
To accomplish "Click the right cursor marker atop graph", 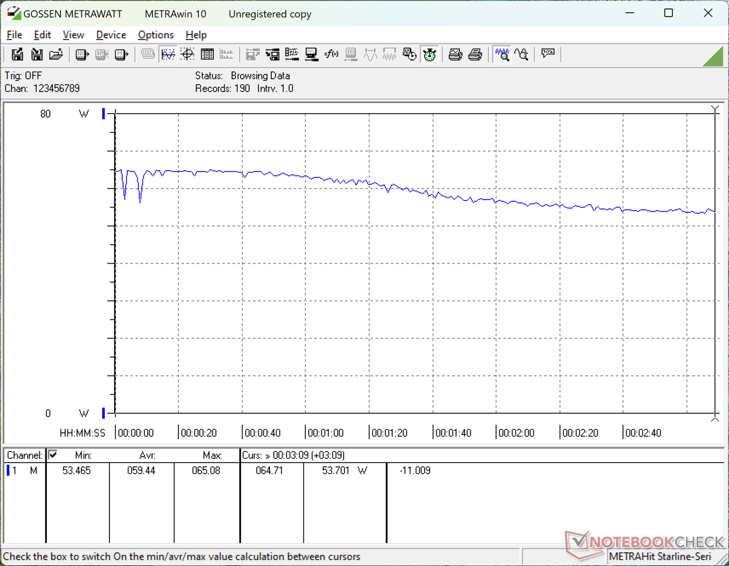I will (x=715, y=109).
